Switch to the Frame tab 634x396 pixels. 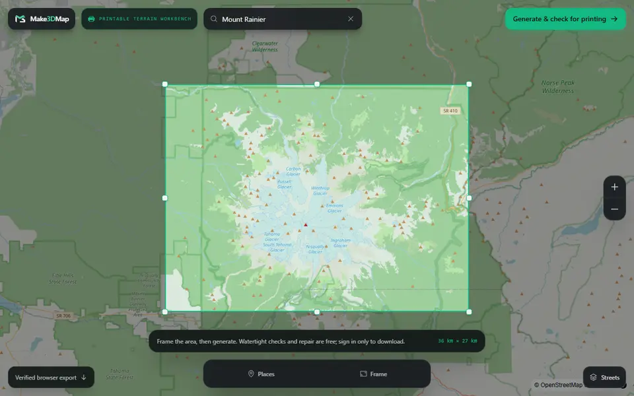(x=373, y=374)
